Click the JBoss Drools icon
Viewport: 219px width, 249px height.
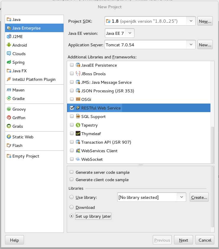point(78,73)
